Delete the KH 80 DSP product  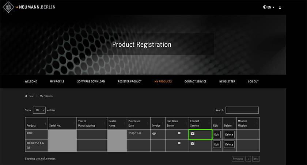pos(229,145)
